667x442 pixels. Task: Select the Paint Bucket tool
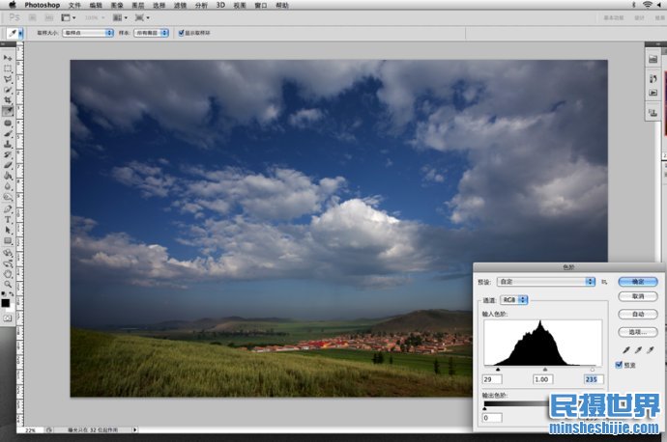(x=8, y=176)
